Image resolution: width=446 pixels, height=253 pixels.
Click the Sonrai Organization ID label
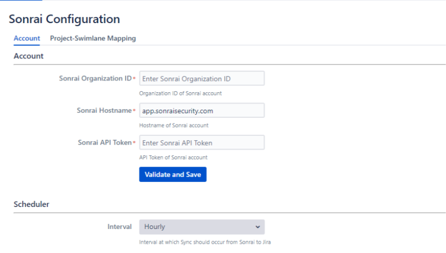95,78
